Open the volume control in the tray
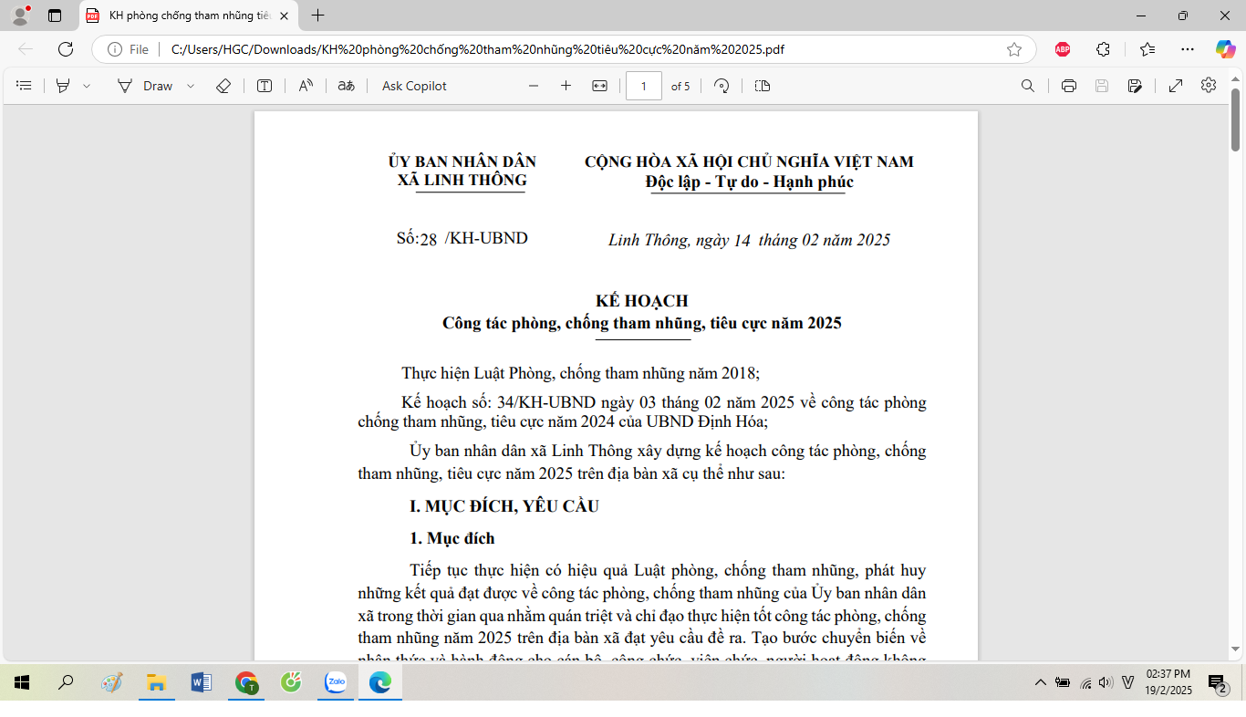 coord(1106,682)
